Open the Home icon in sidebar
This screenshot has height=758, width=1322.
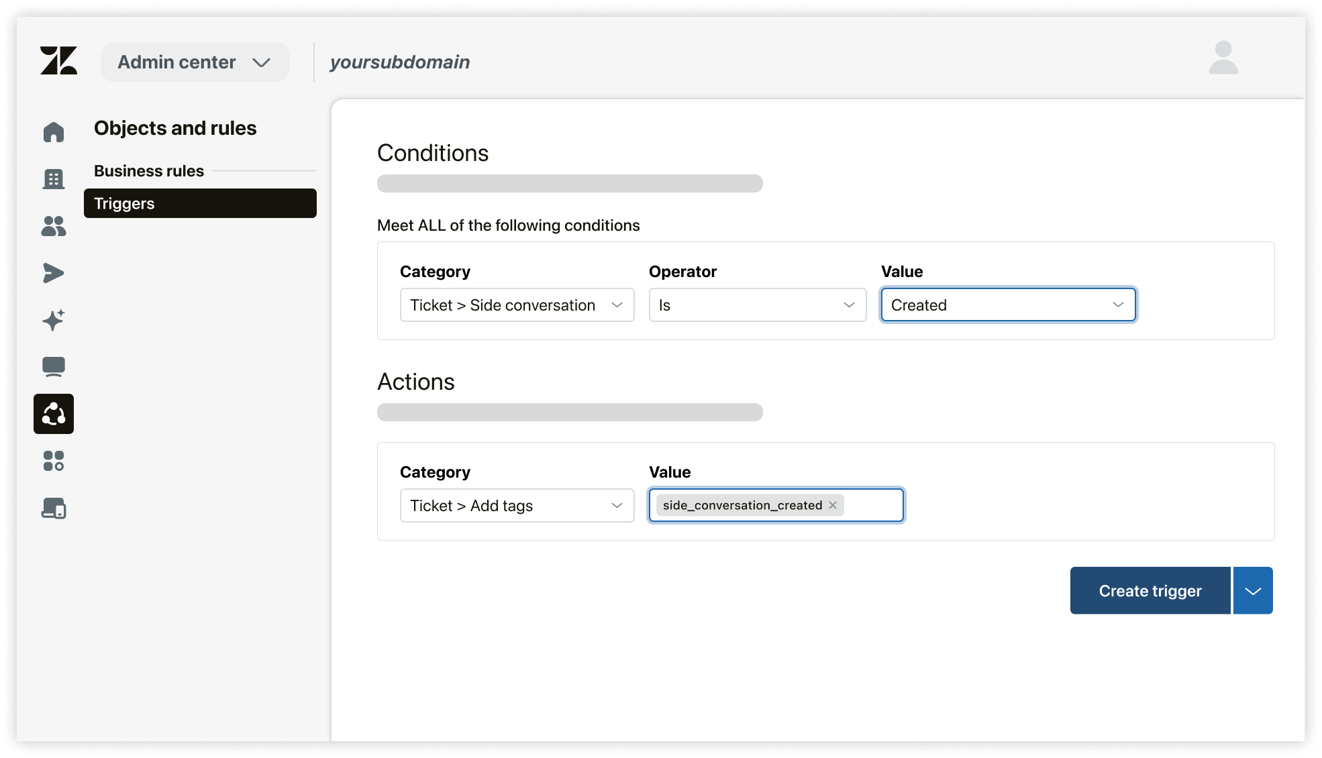click(x=54, y=132)
